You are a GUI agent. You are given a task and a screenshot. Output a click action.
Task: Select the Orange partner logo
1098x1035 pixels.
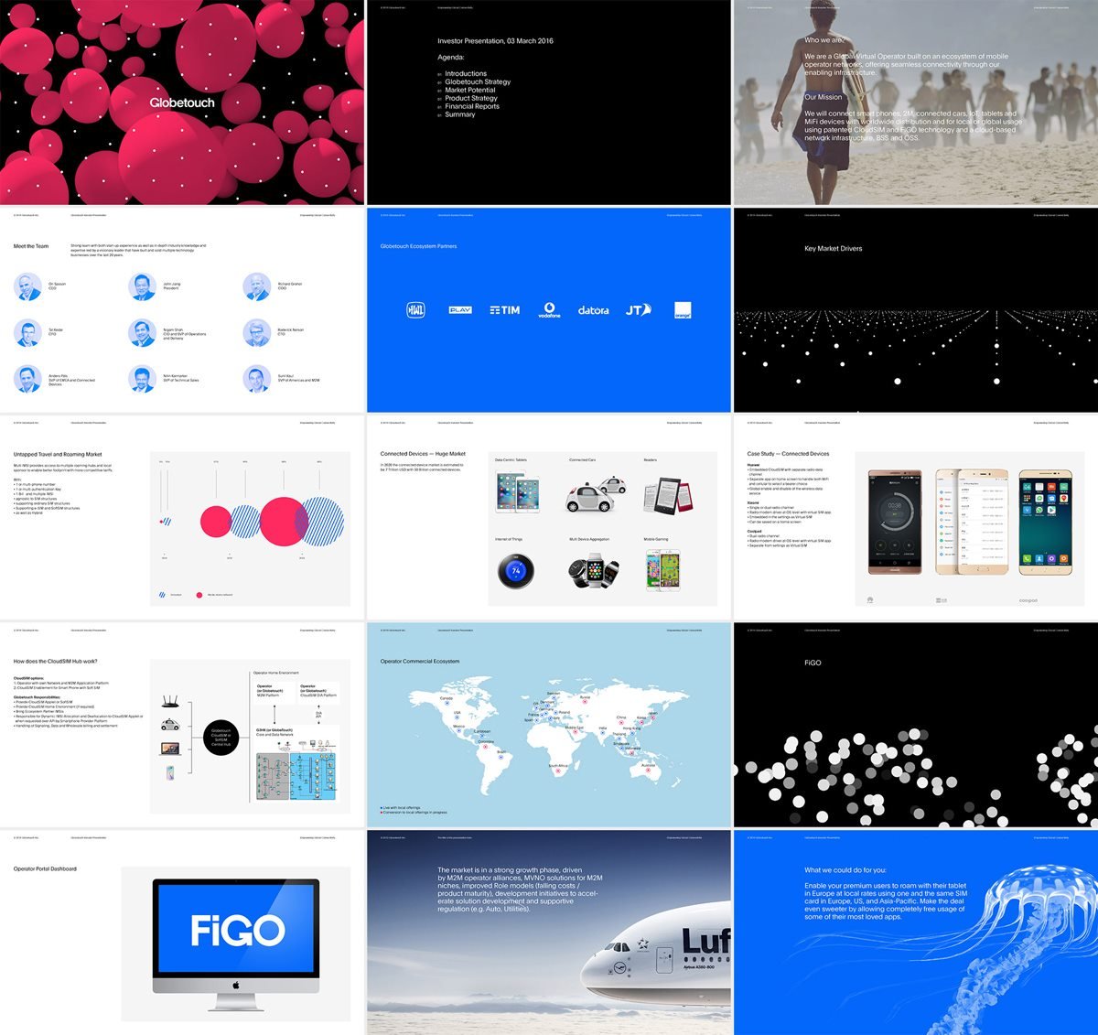pyautogui.click(x=683, y=310)
